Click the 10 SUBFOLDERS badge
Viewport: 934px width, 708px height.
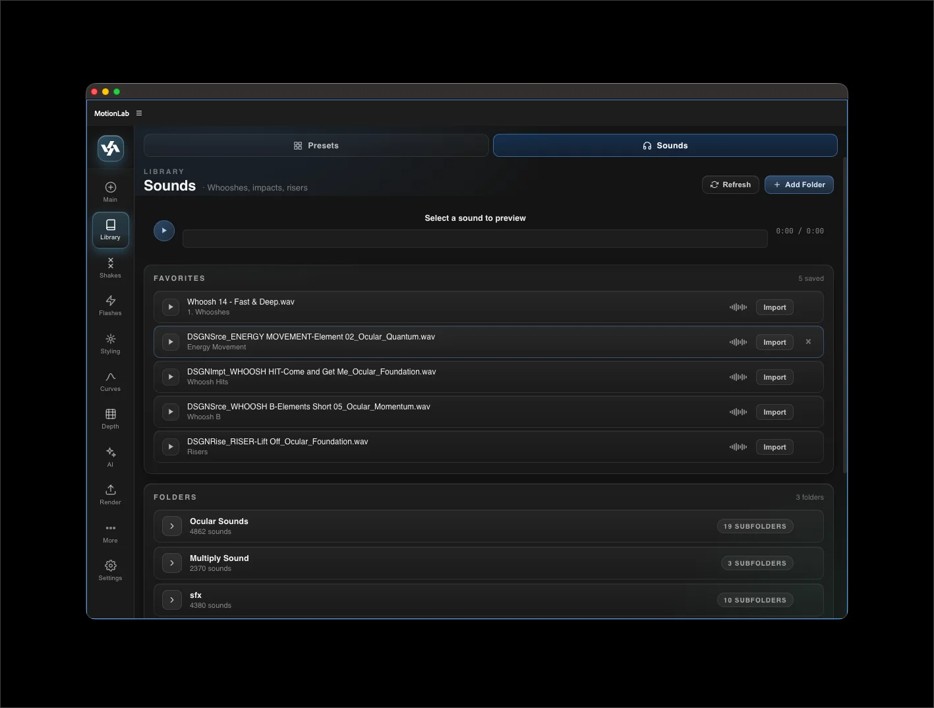coord(755,600)
